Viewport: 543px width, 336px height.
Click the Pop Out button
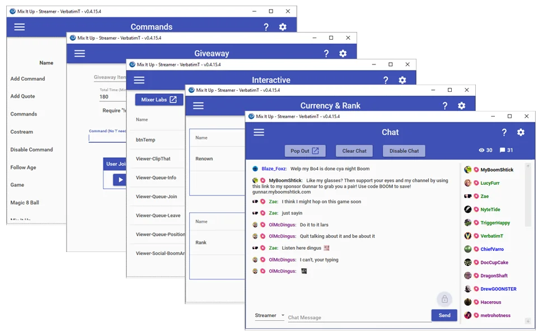305,151
